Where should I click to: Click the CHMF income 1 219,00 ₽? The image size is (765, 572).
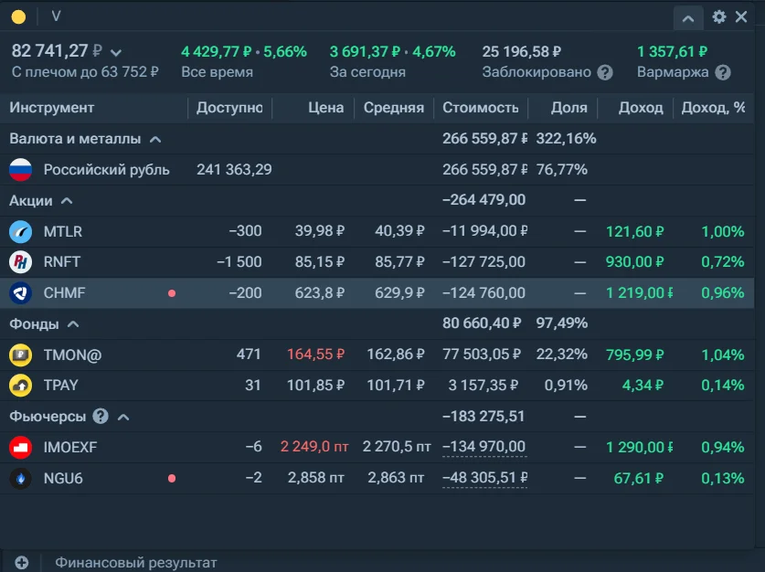tap(639, 293)
